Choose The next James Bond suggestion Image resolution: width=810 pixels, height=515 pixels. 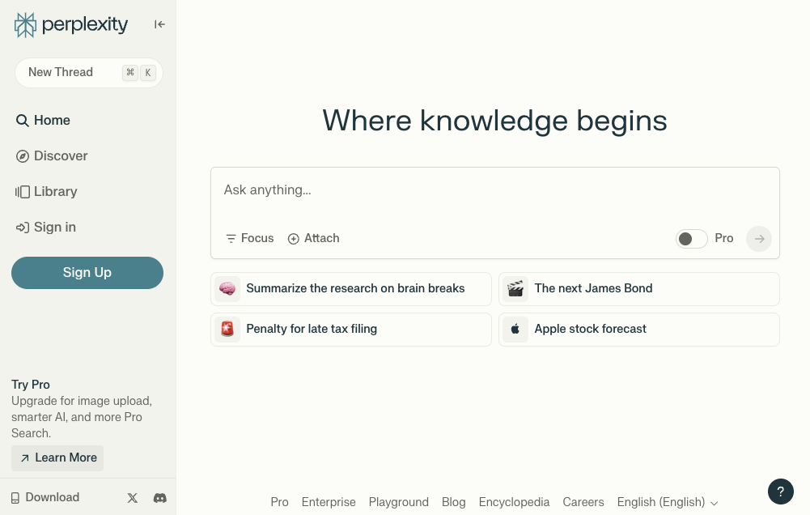[x=639, y=289]
